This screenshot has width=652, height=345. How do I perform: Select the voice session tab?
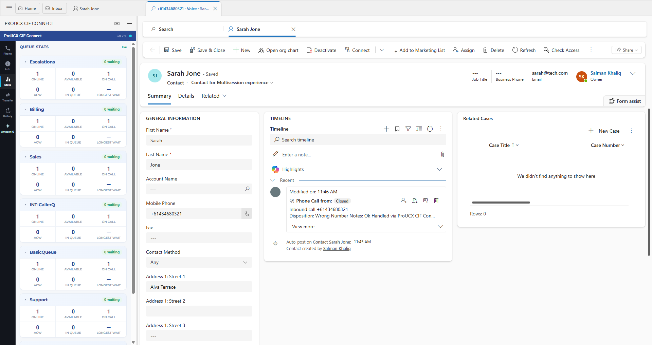click(x=180, y=8)
